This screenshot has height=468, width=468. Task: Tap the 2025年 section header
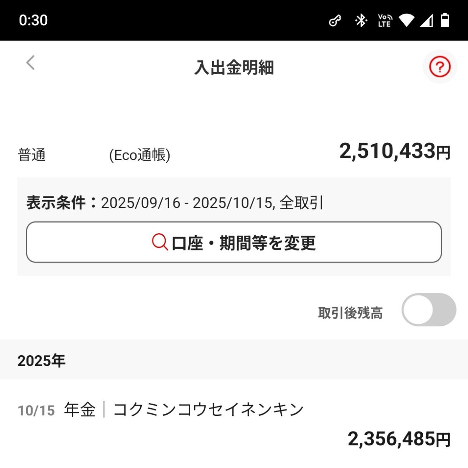[41, 361]
